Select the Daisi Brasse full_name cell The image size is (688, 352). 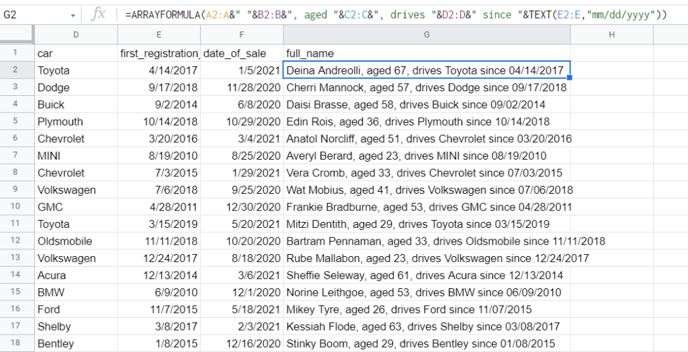(x=427, y=104)
